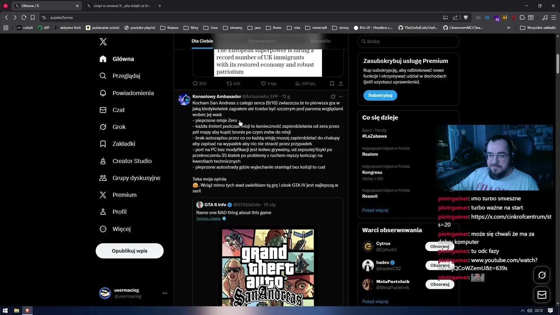Click Pokaż więcej under Co się dzieje
This screenshot has height=315, width=560.
375,210
